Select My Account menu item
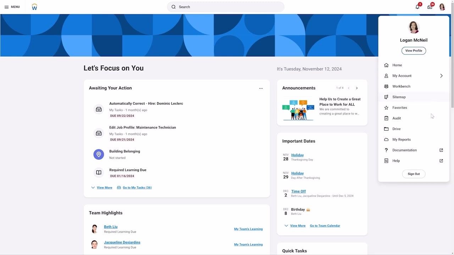Viewport: 454px width, 255px height. point(414,76)
